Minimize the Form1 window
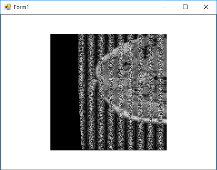 [165, 7]
